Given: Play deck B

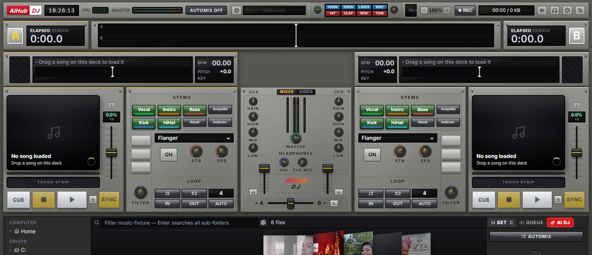Looking at the screenshot, I should tap(537, 200).
